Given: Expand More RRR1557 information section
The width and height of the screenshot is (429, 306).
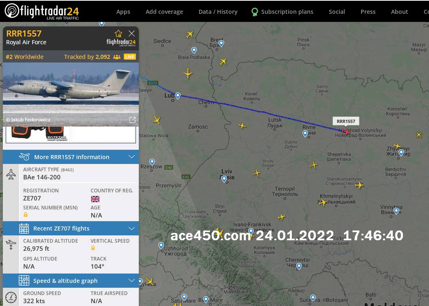Looking at the screenshot, I should click(x=71, y=157).
